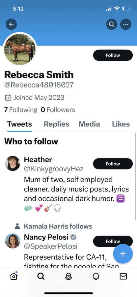Open the three-dot more options menu
137x297 pixels.
pos(126,24)
